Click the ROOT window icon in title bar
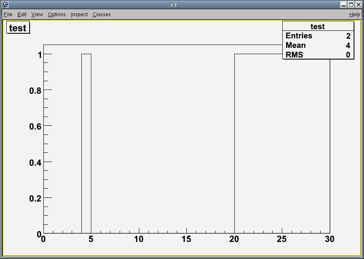Image resolution: width=364 pixels, height=259 pixels. 5,5
